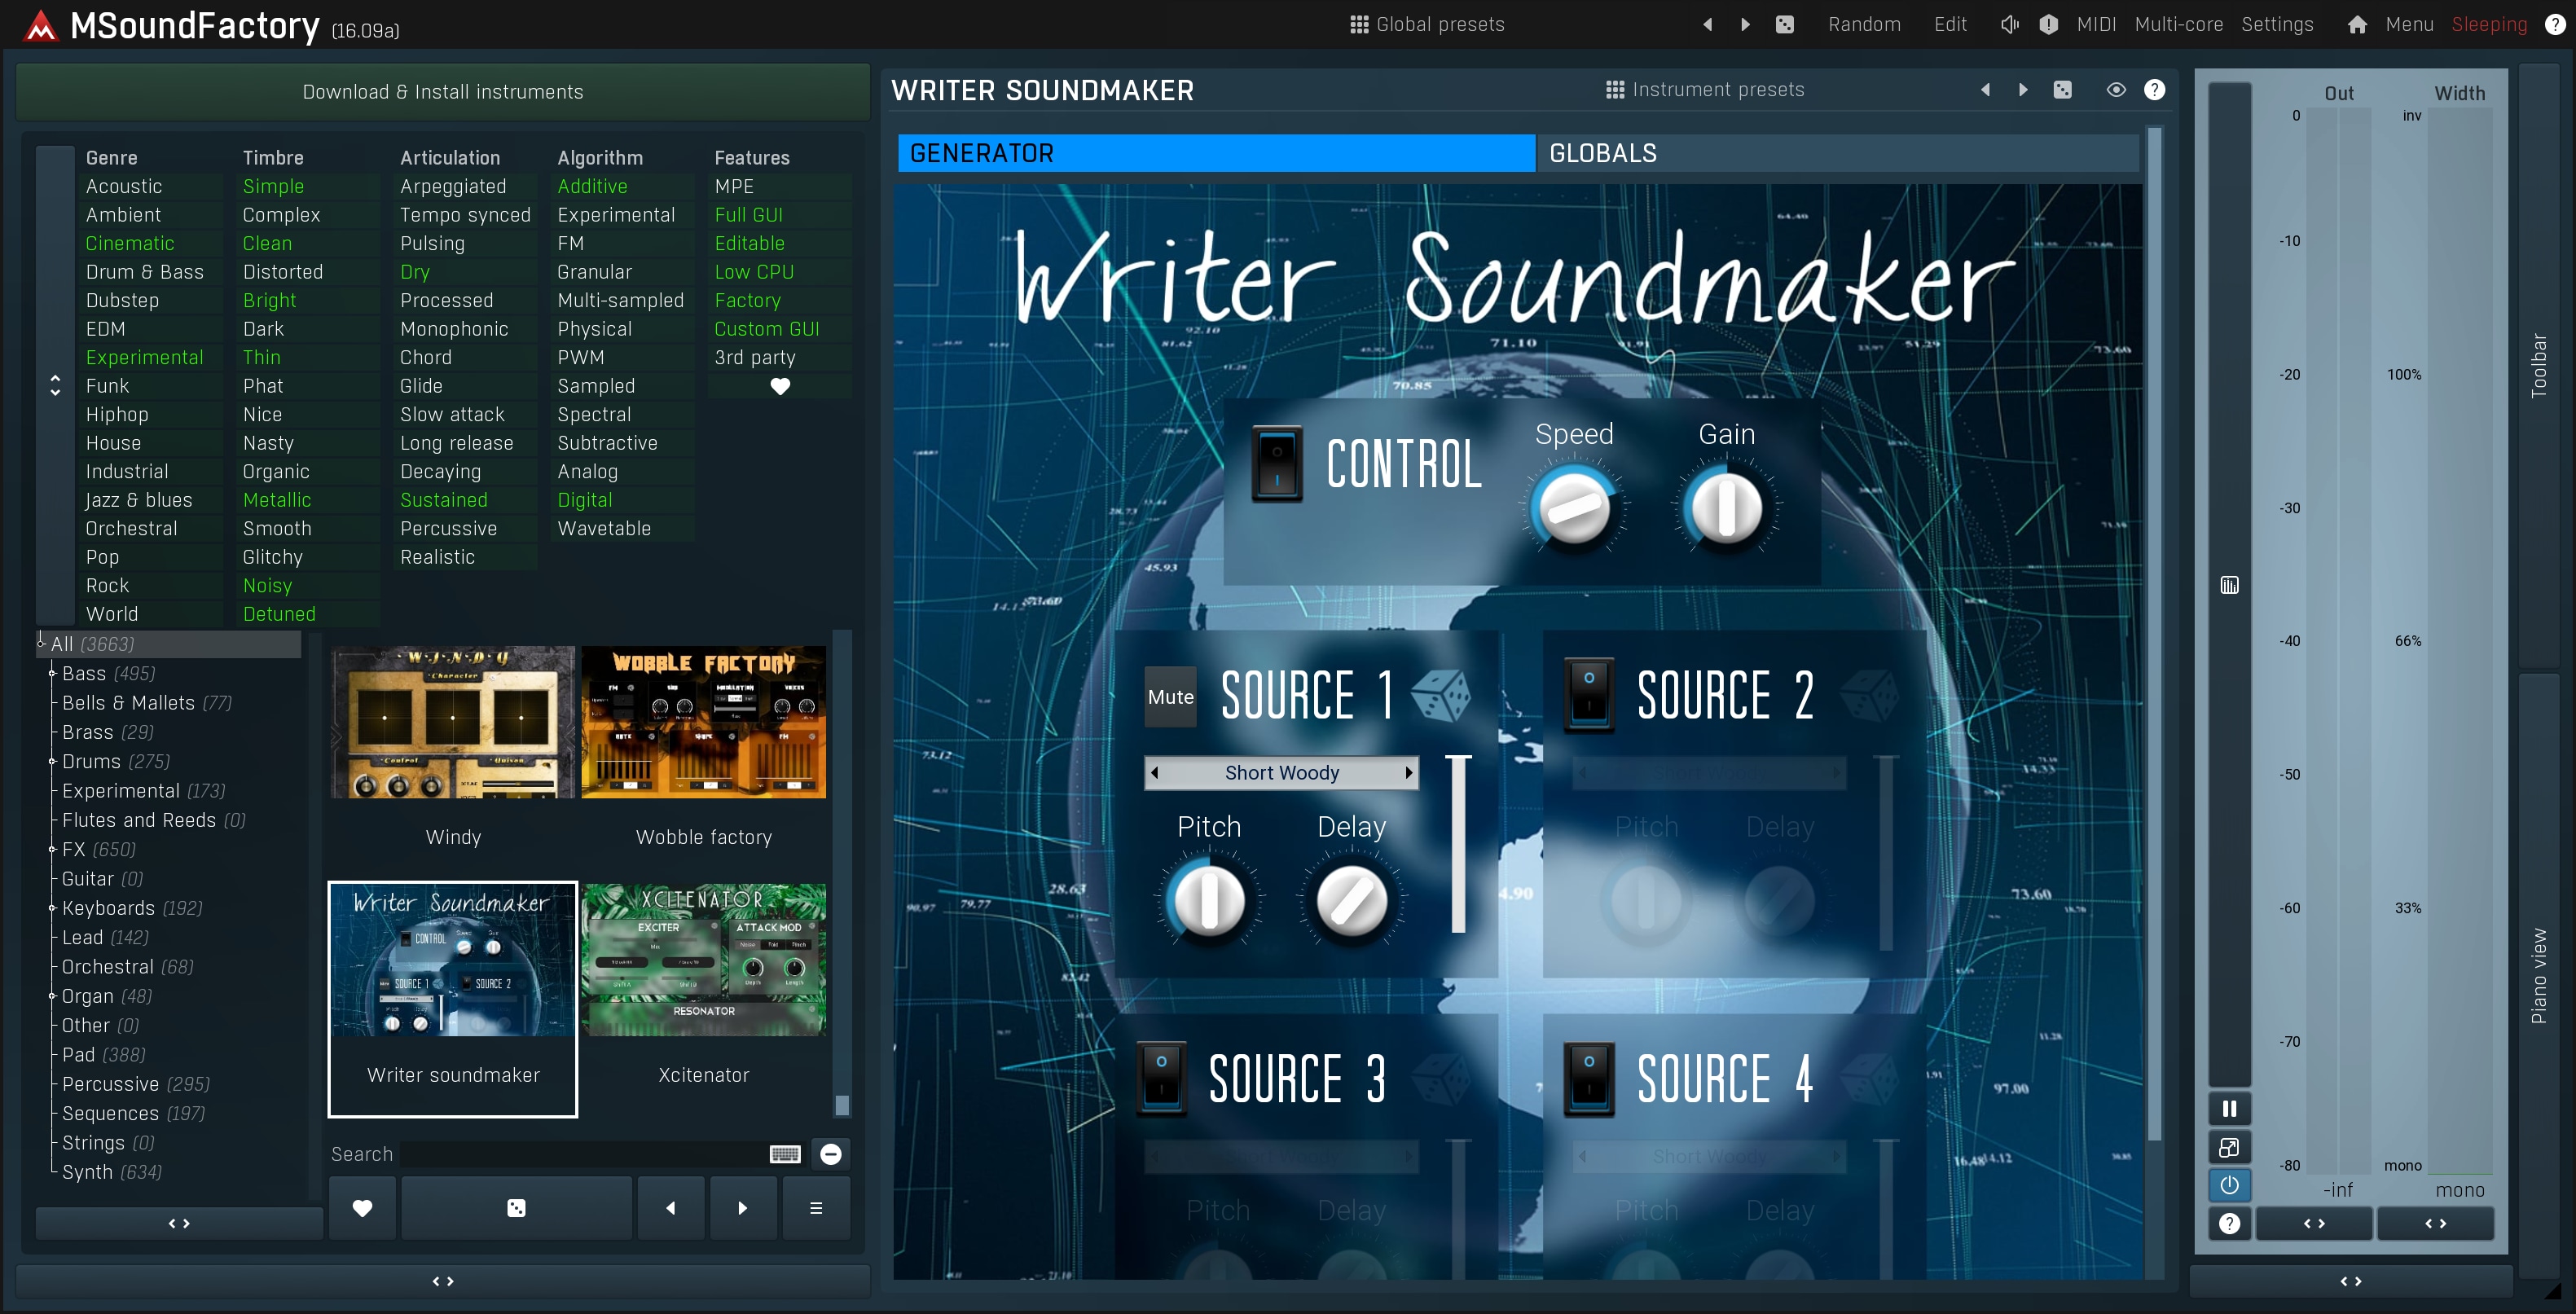Click the speaker audio icon in top bar
This screenshot has height=1314, width=2576.
2009,24
